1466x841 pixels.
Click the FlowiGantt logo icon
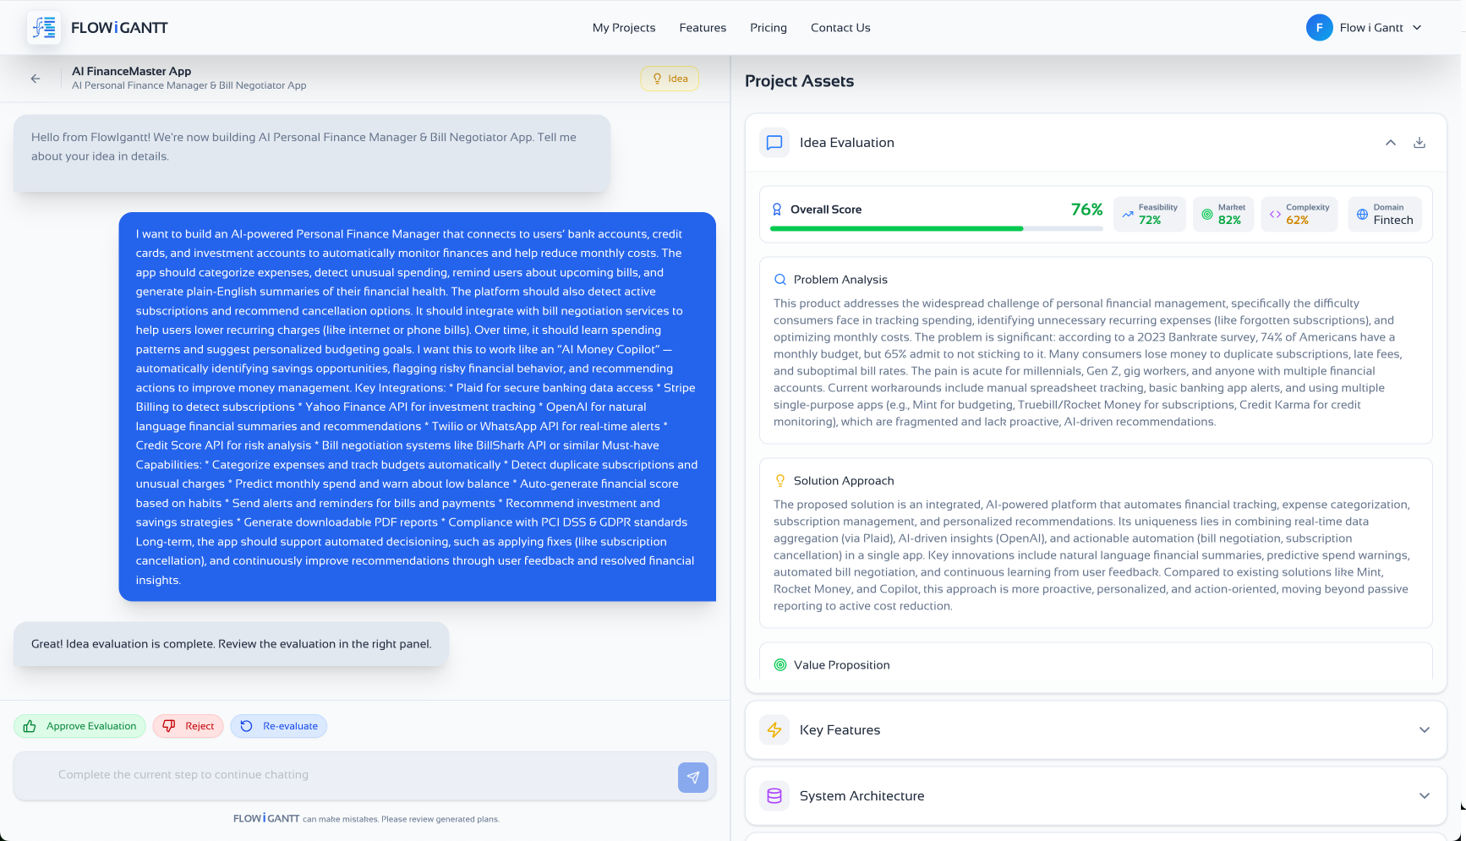tap(44, 28)
